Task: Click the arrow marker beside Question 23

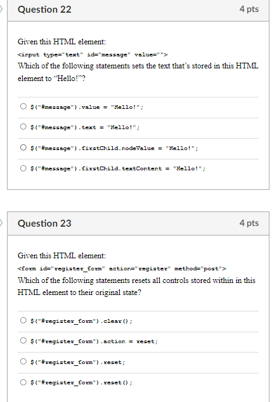Action: coord(1,223)
